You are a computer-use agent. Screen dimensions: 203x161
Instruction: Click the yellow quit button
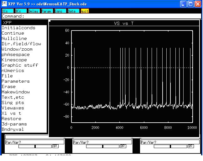pos(85,11)
